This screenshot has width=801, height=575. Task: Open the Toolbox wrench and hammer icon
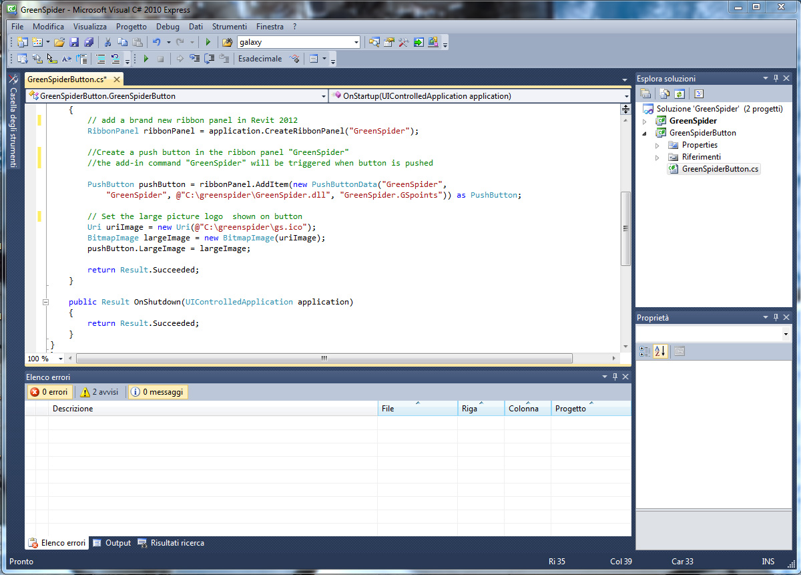tap(404, 42)
